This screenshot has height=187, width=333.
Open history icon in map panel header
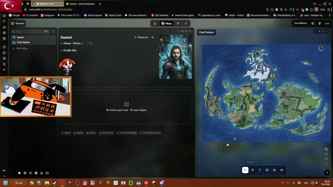pos(323,31)
